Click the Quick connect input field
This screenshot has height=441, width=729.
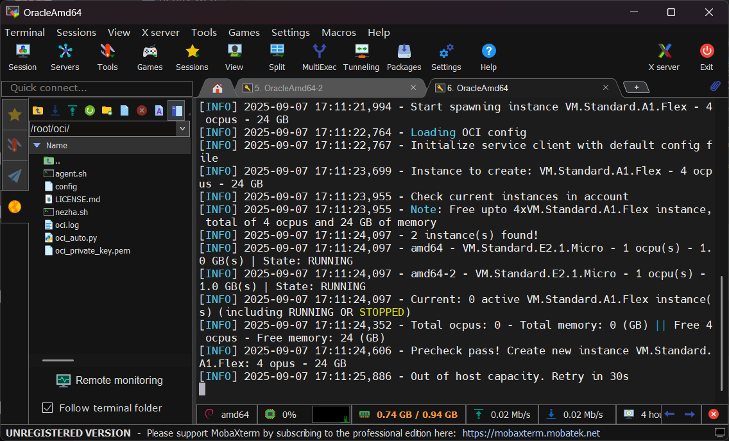[98, 88]
